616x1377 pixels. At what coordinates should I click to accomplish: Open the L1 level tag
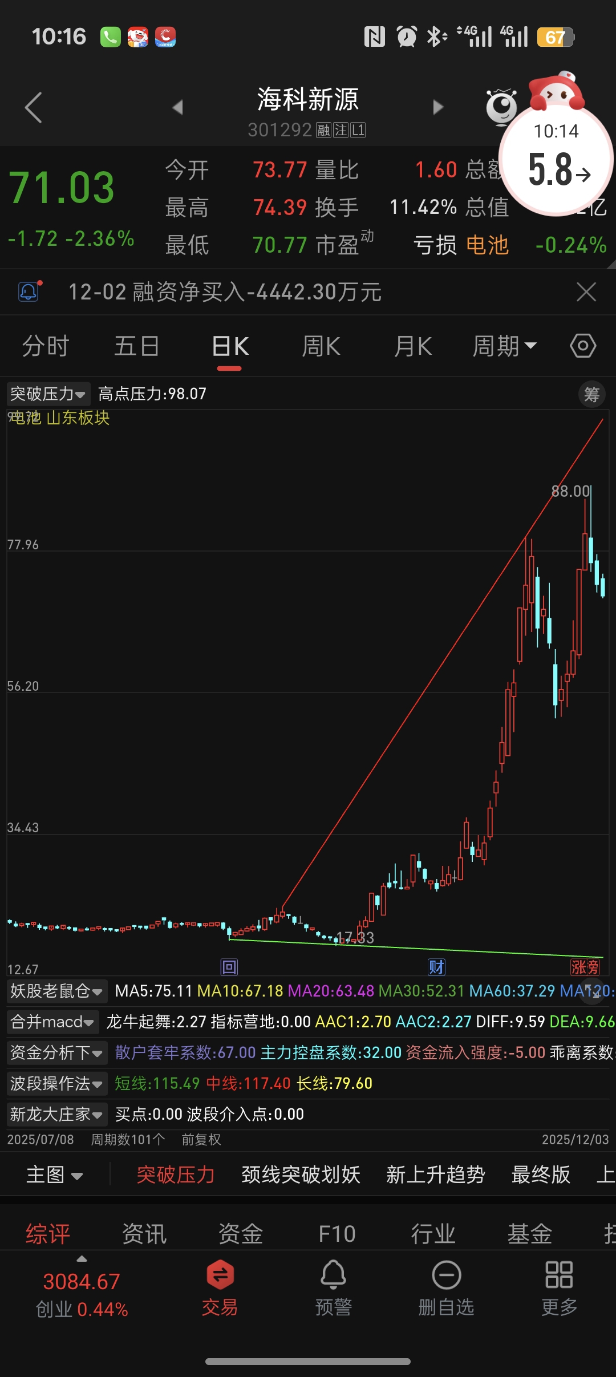click(358, 130)
